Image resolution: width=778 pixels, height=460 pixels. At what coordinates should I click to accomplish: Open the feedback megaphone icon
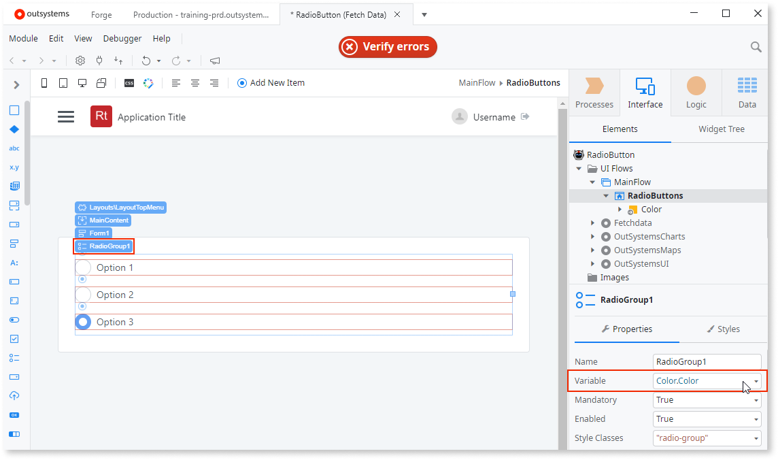click(215, 61)
